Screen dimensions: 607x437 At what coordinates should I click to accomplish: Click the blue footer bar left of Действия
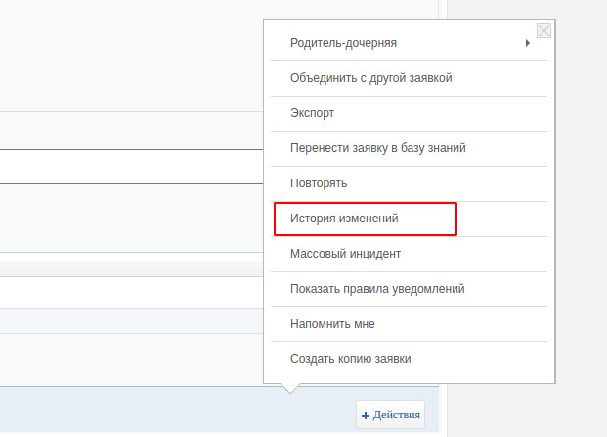pyautogui.click(x=178, y=411)
